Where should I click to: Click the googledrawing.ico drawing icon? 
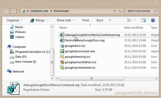point(62,56)
